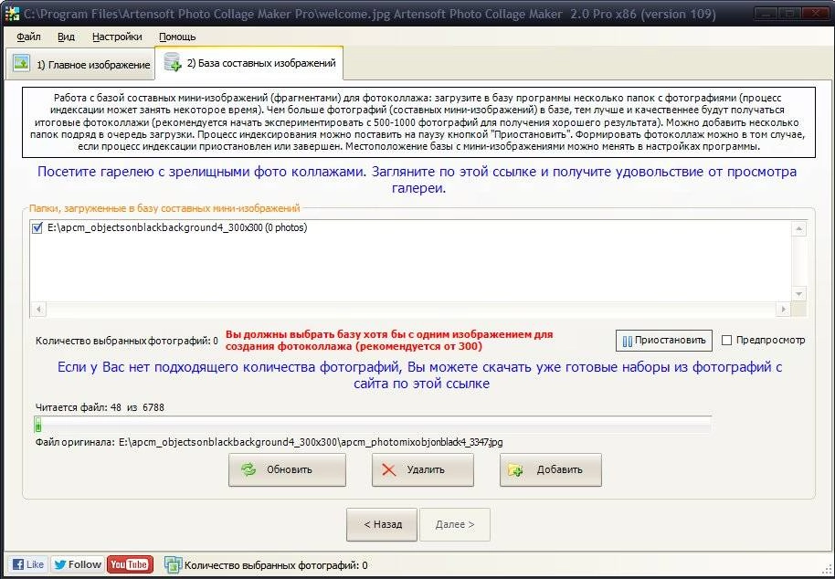This screenshot has height=579, width=835.
Task: Pause indexing with the Приостановить button
Action: point(664,341)
